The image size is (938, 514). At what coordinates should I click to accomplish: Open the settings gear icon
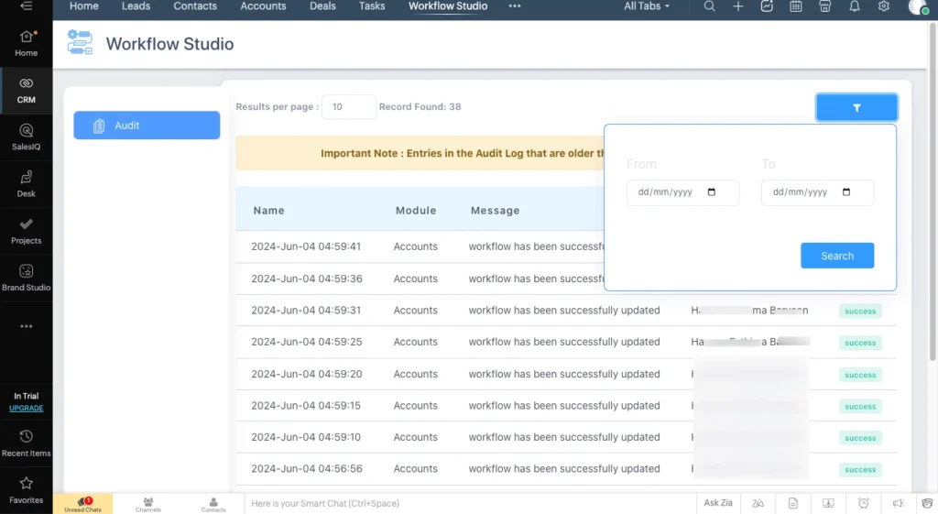(884, 6)
